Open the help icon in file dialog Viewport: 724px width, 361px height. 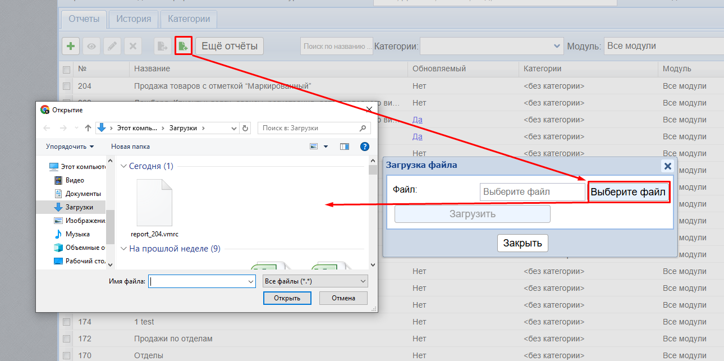tap(364, 147)
